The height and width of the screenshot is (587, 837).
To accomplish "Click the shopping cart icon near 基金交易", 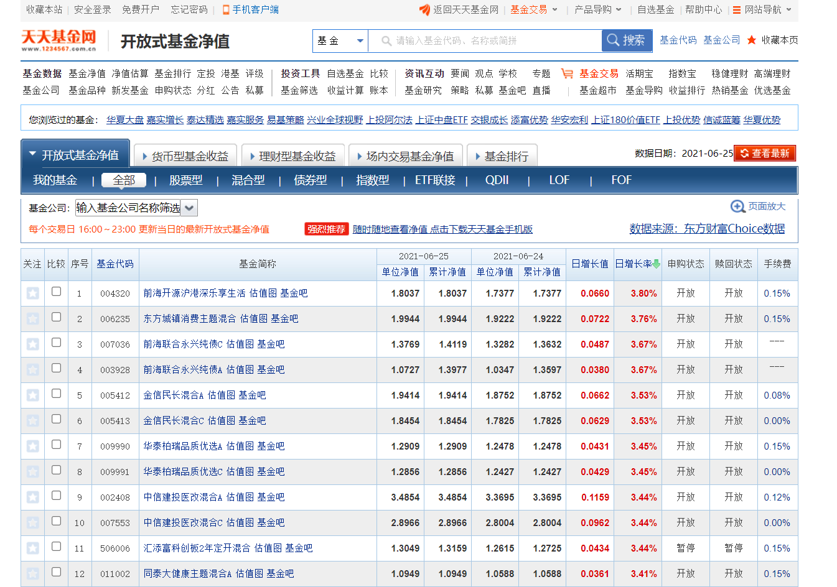I will pyautogui.click(x=567, y=73).
